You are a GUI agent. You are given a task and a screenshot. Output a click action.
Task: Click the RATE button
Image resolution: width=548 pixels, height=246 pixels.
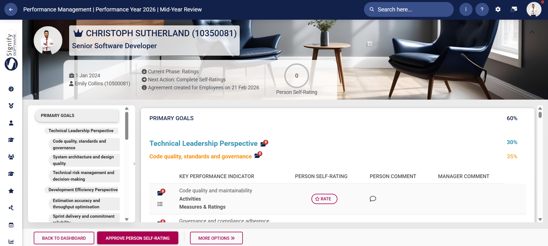pyautogui.click(x=324, y=199)
